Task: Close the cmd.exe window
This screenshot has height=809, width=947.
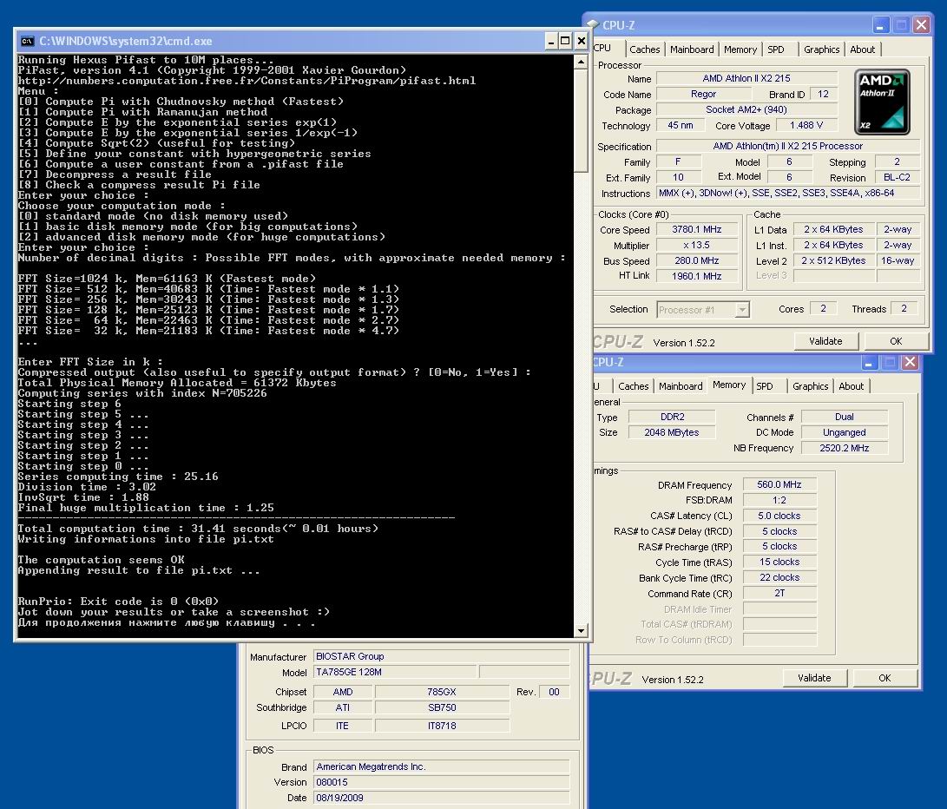Action: 581,41
